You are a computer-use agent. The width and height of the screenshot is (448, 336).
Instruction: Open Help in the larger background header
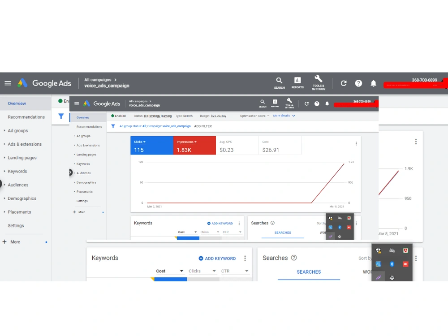pos(358,83)
